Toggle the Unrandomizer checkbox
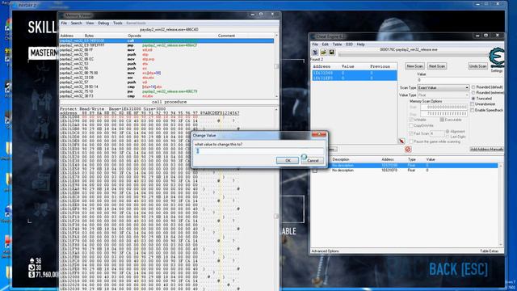The height and width of the screenshot is (291, 517). point(473,104)
